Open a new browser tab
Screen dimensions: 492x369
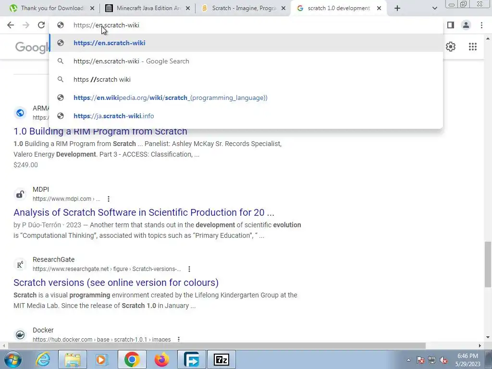pos(397,8)
